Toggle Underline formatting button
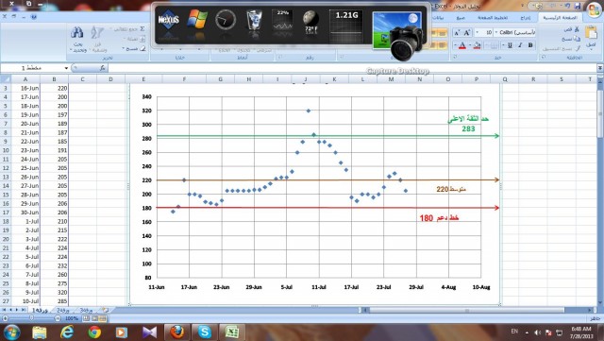The width and height of the screenshot is (604, 341). (510, 45)
